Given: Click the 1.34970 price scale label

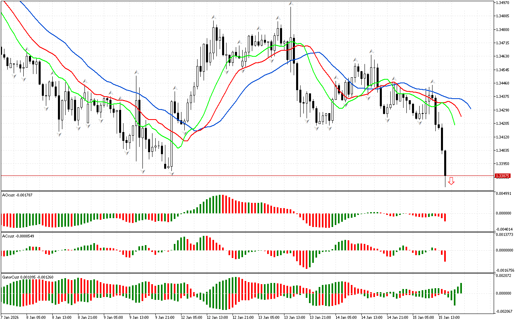Looking at the screenshot, I should click(x=503, y=3).
